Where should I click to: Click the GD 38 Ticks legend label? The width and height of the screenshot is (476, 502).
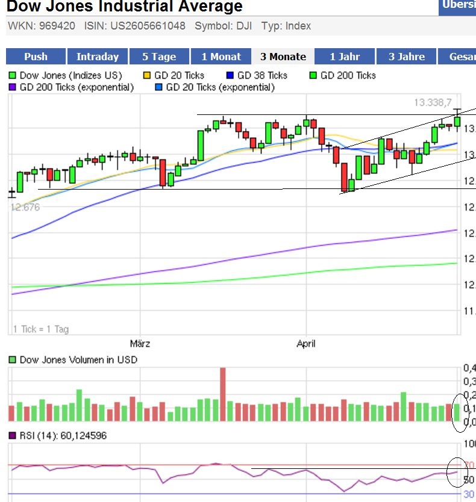click(x=262, y=76)
